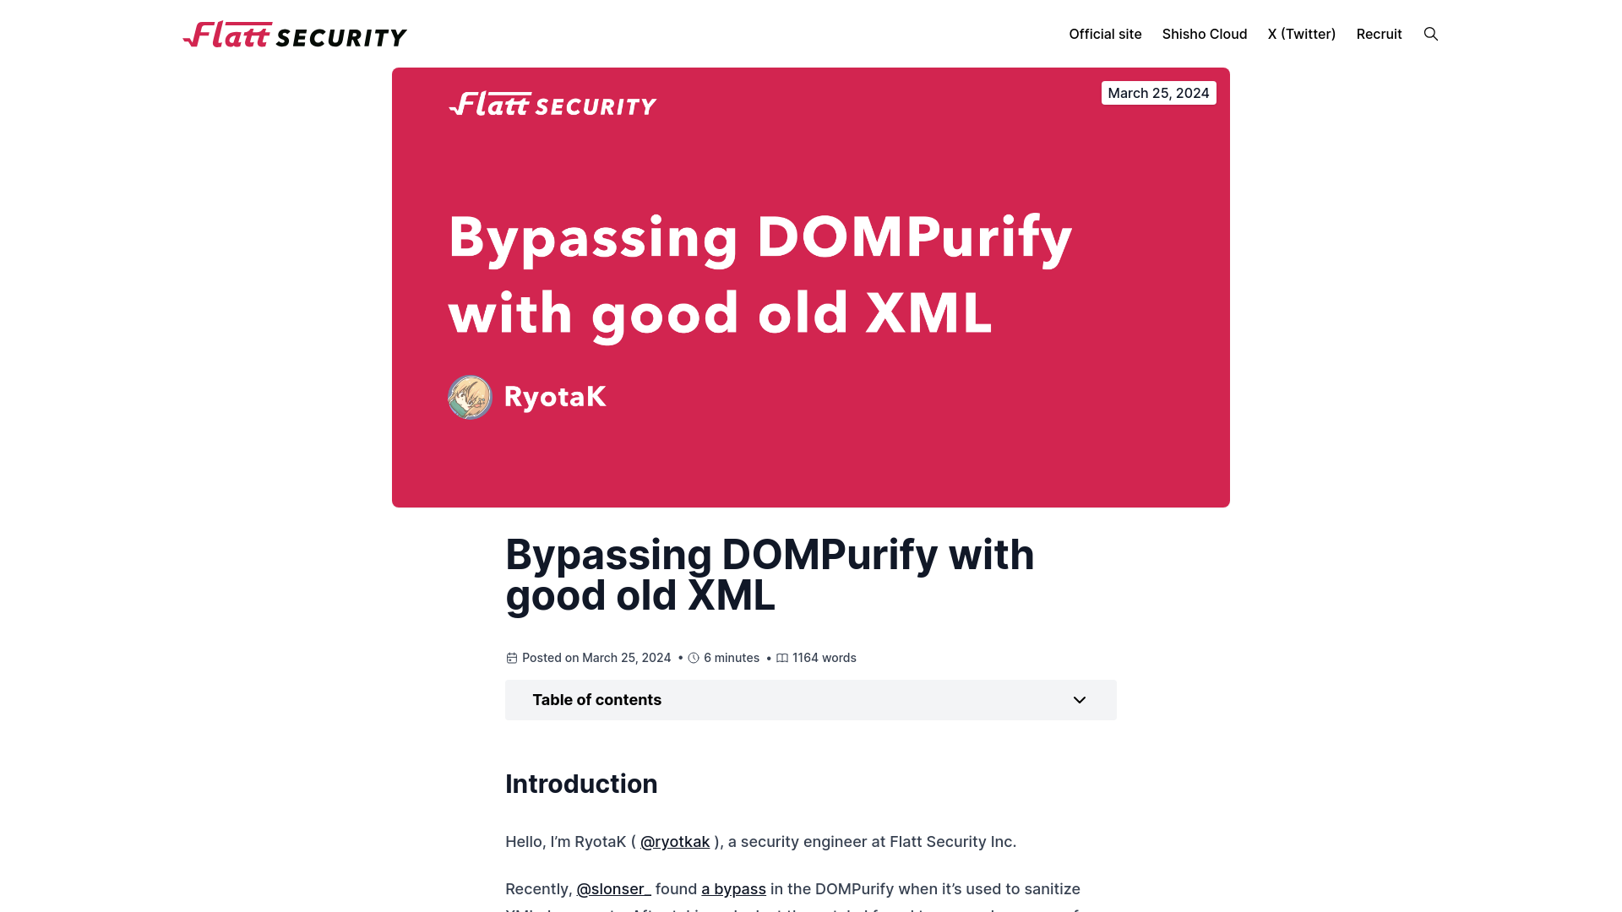
Task: Select the Official site menu item
Action: coord(1104,34)
